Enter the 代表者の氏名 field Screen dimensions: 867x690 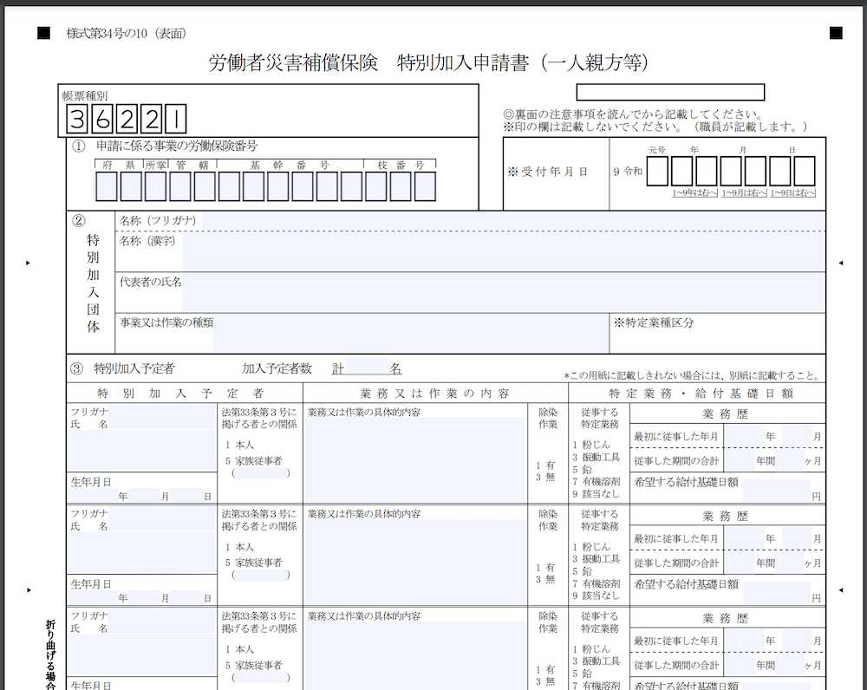pos(503,292)
